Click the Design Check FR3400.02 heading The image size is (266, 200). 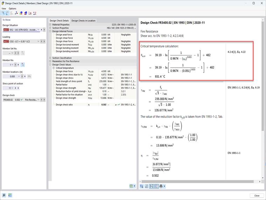(173, 22)
